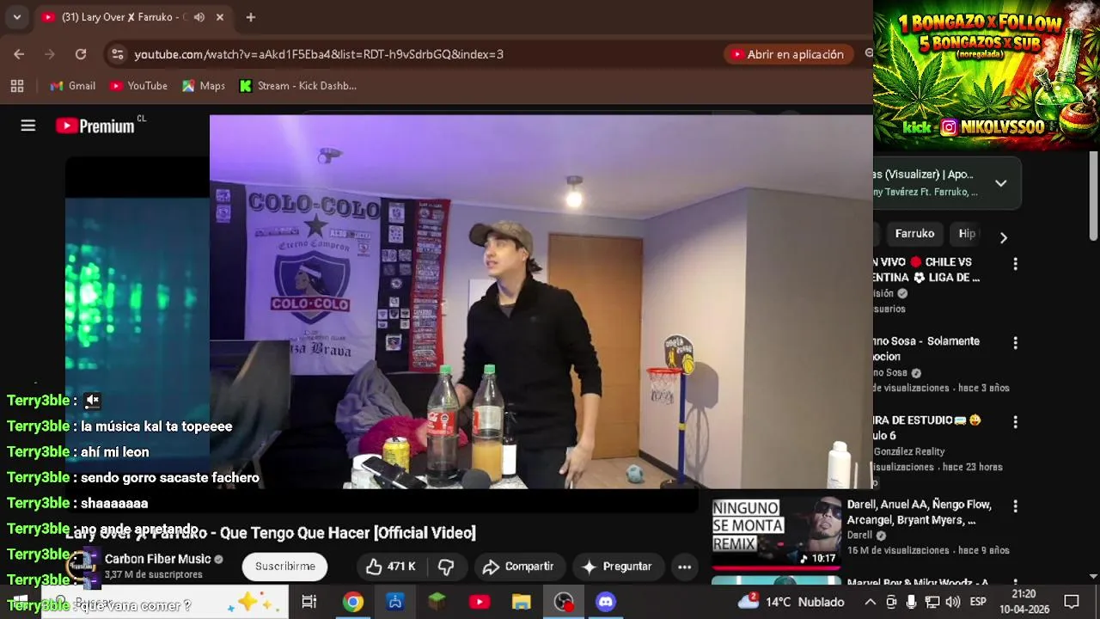Open the 'Ninguno Se Monta Remix' thumbnail
1100x619 pixels.
pyautogui.click(x=776, y=532)
